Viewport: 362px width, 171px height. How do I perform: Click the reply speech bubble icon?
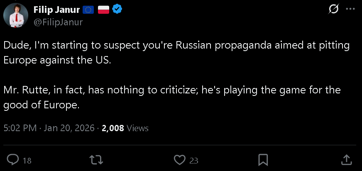click(x=13, y=159)
